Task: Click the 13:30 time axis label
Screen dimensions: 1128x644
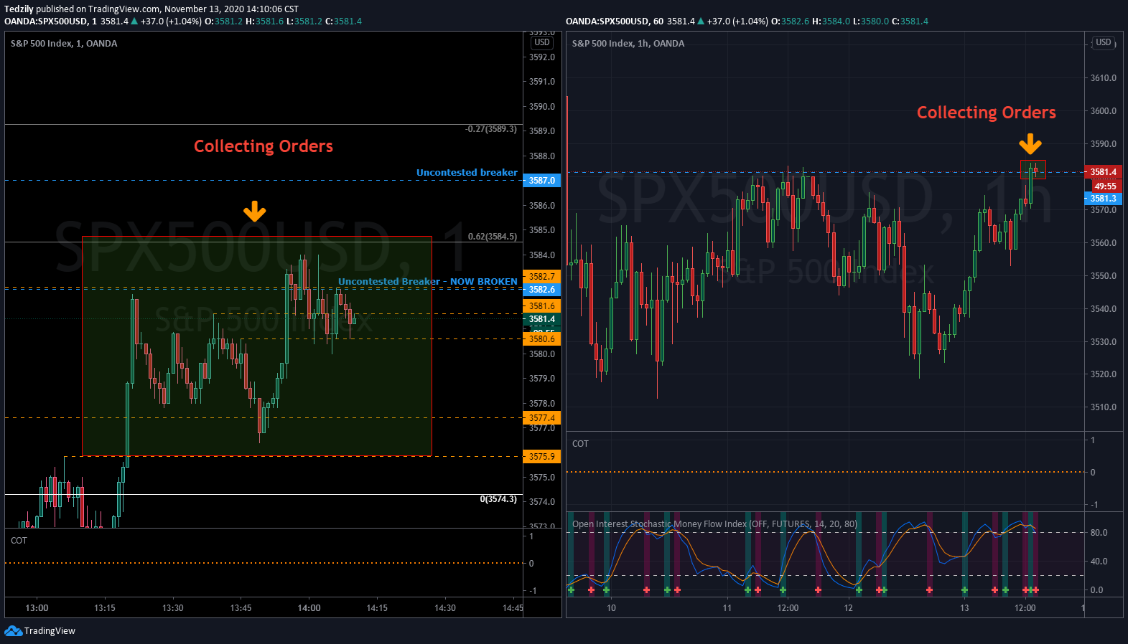Action: coord(173,608)
